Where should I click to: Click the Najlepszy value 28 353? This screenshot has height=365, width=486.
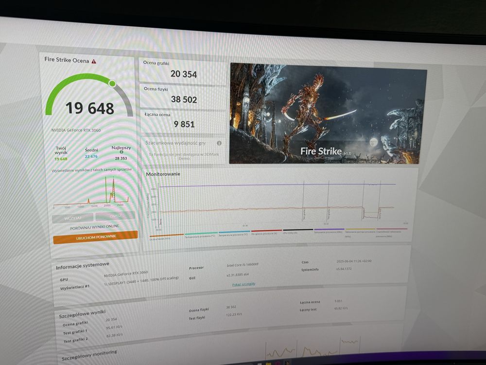pos(121,158)
